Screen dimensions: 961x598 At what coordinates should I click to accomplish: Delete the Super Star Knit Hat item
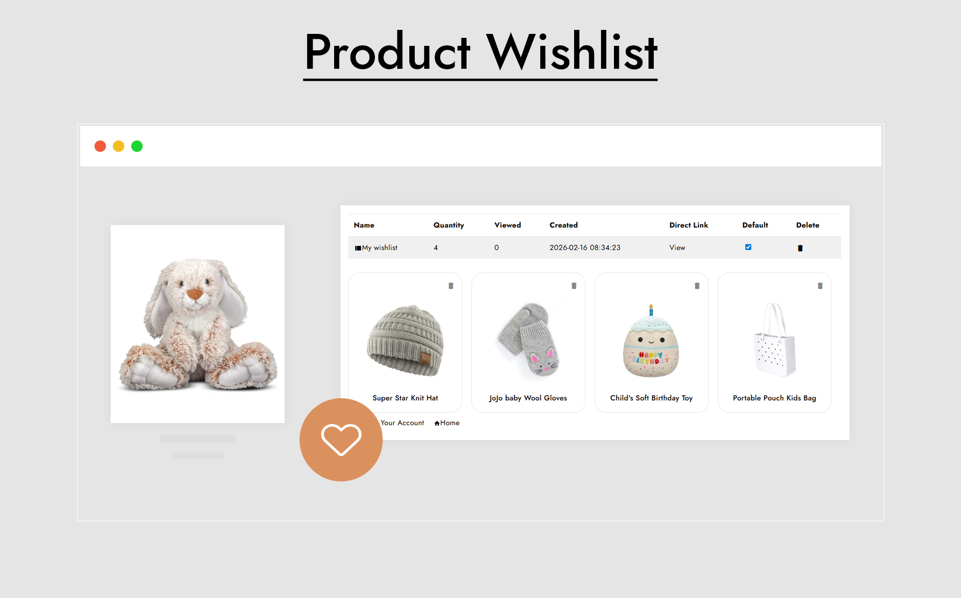point(451,286)
